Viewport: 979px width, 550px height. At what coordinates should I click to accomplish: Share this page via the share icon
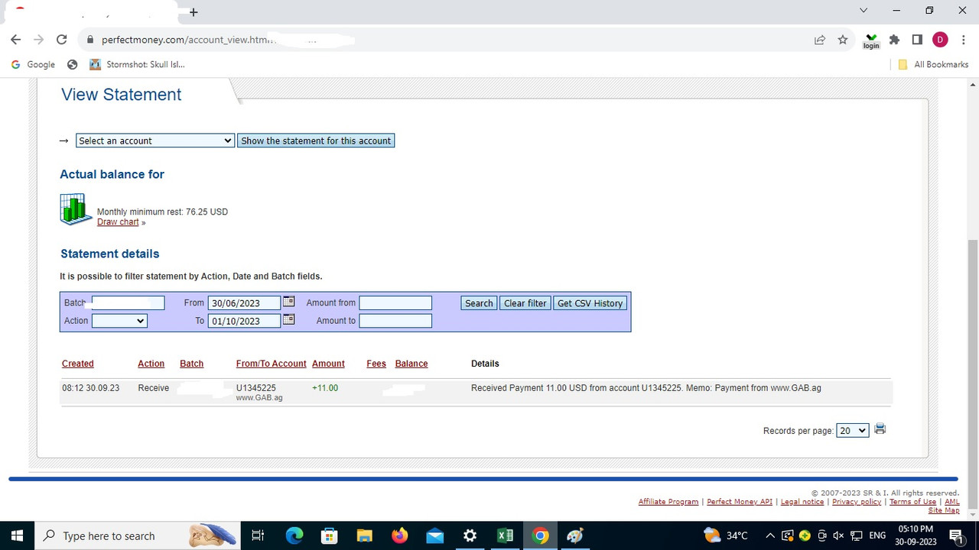click(820, 40)
